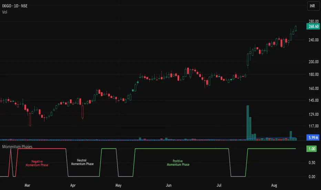Click the 200.00 price axis label
This screenshot has height=190, width=321.
pos(313,61)
